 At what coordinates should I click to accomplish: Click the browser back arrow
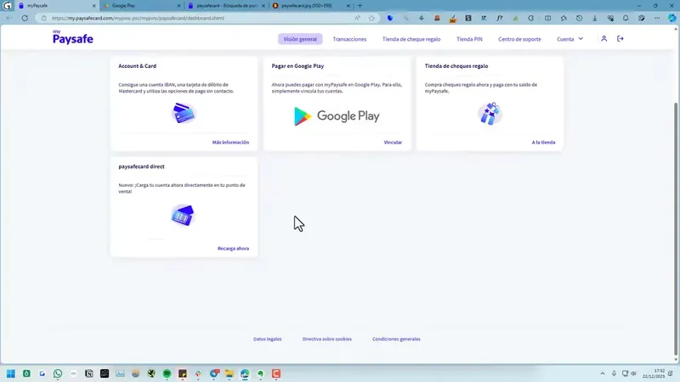click(x=9, y=18)
